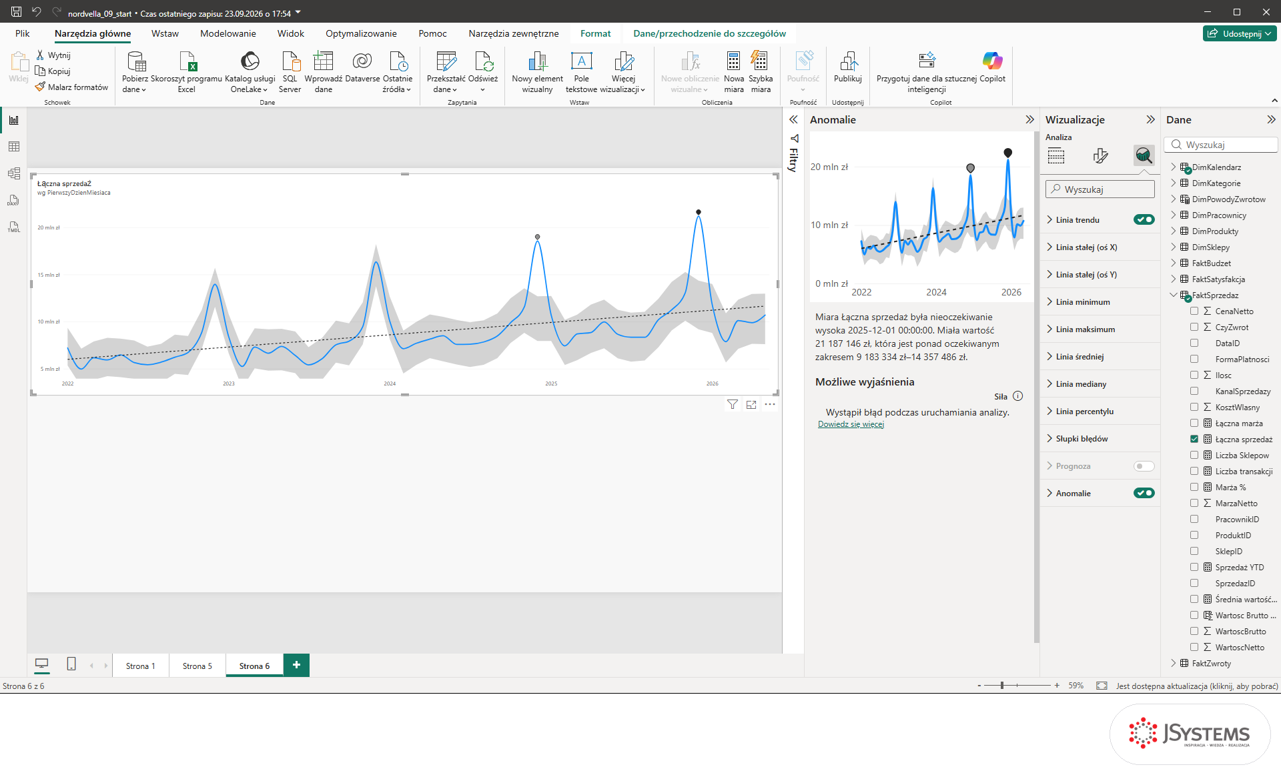
Task: Collapse the FaktSprzedaz table
Action: click(x=1174, y=295)
